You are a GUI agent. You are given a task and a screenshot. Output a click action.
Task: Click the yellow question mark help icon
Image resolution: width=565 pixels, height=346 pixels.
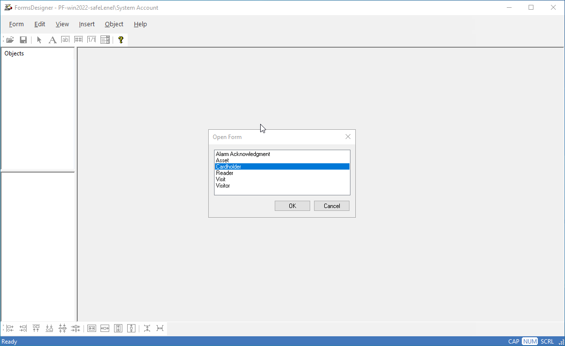(121, 40)
